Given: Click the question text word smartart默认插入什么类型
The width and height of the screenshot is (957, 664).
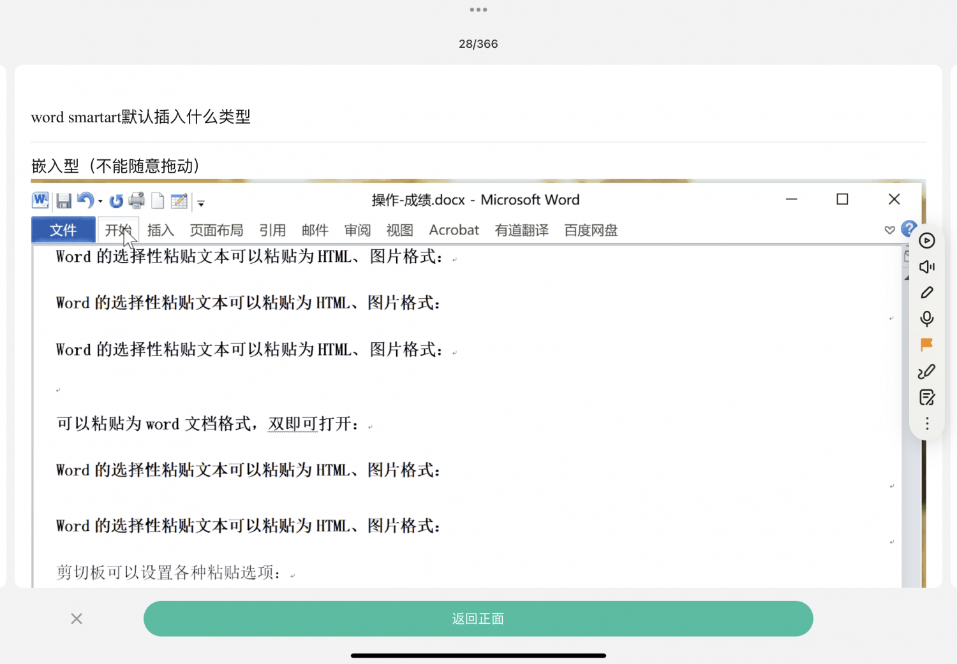Looking at the screenshot, I should point(140,117).
